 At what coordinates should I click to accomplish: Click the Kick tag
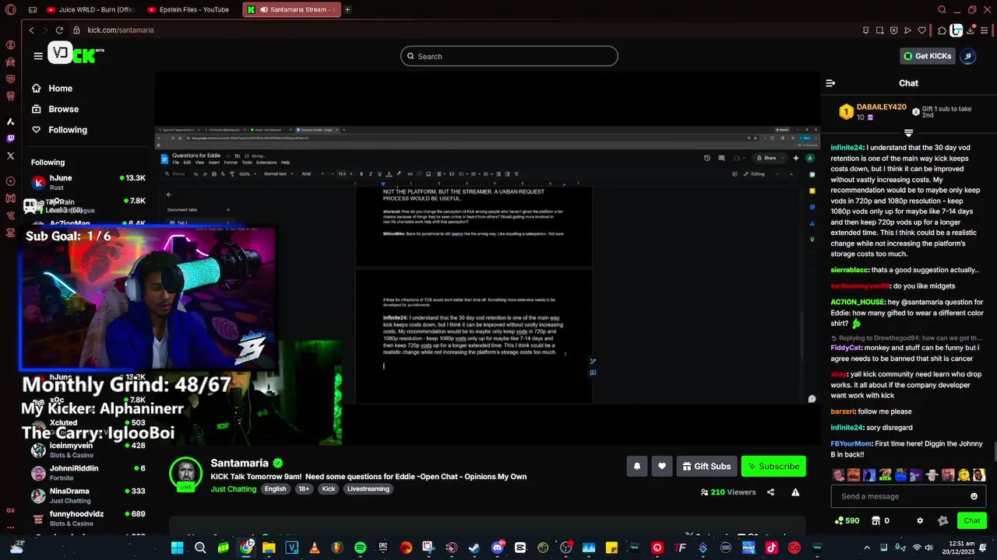pyautogui.click(x=329, y=489)
